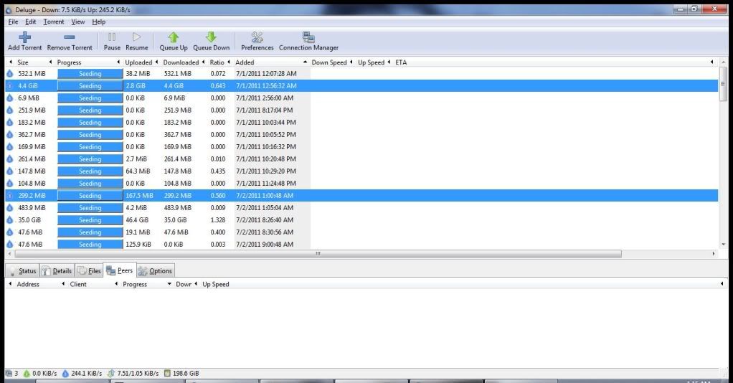Switch to the Peers tab

point(120,270)
